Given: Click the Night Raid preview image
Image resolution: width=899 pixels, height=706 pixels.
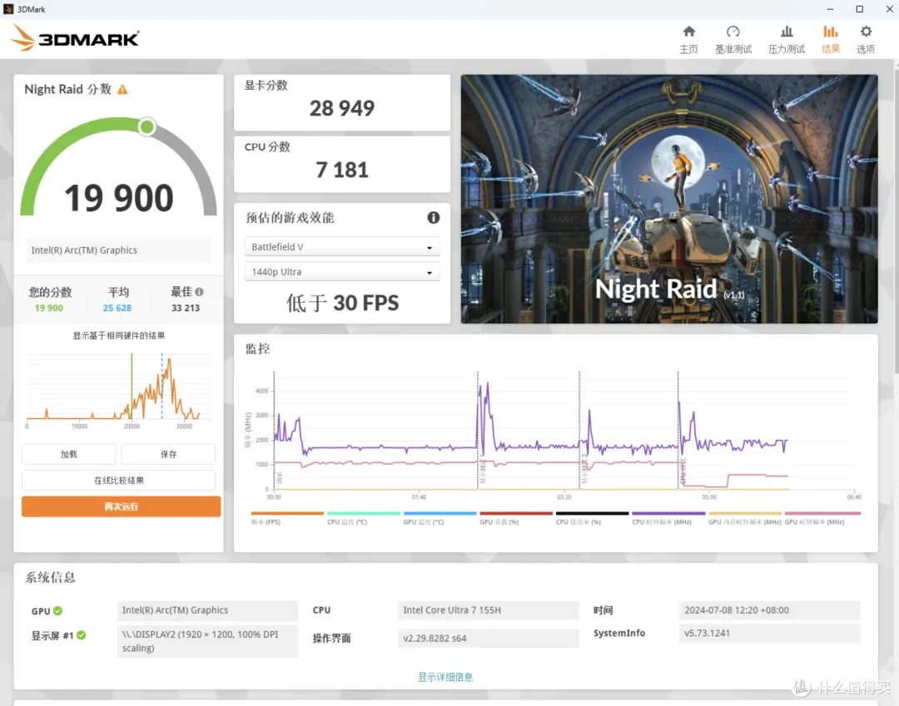Looking at the screenshot, I should point(669,199).
